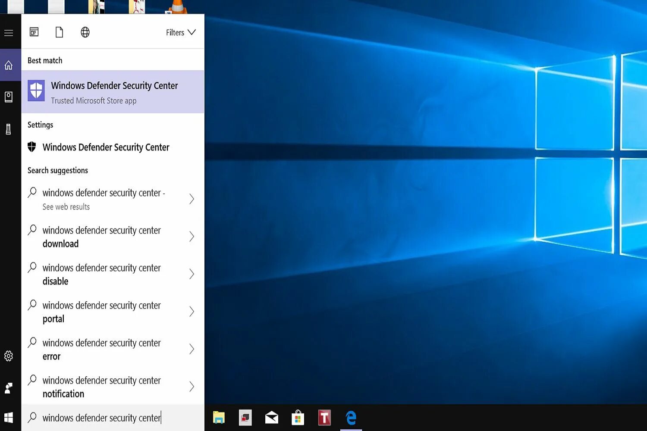Open the red T app on taskbar

click(324, 418)
